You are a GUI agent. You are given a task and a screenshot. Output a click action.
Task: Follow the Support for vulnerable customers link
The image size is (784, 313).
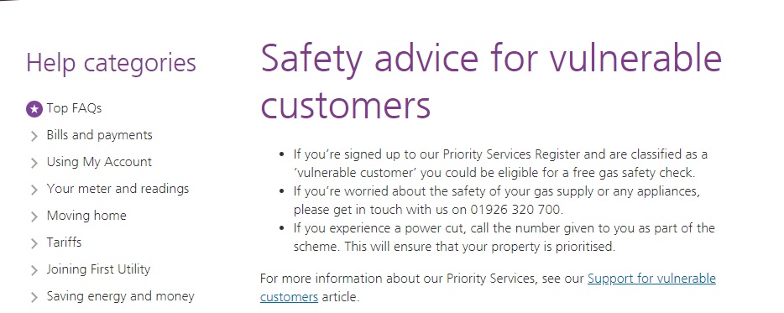point(488,288)
